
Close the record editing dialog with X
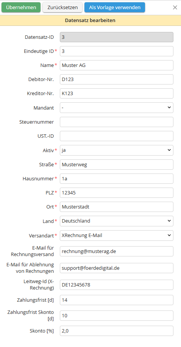pos(175,8)
